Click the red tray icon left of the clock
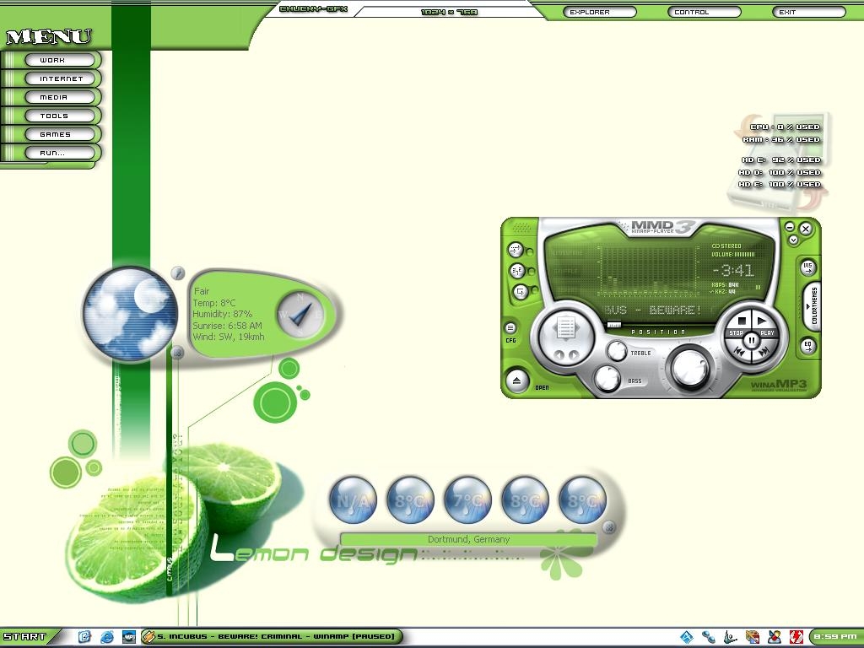Screen dimensions: 864x648 pos(796,637)
